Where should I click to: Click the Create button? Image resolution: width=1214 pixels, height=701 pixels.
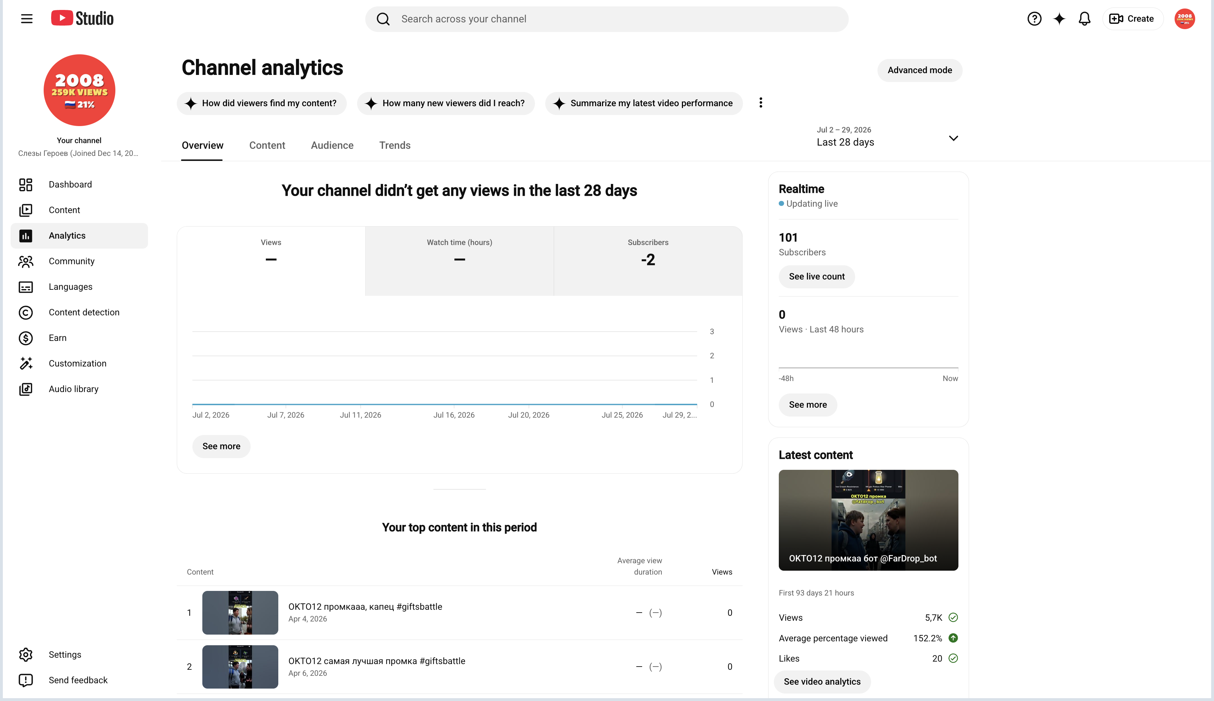pos(1132,19)
